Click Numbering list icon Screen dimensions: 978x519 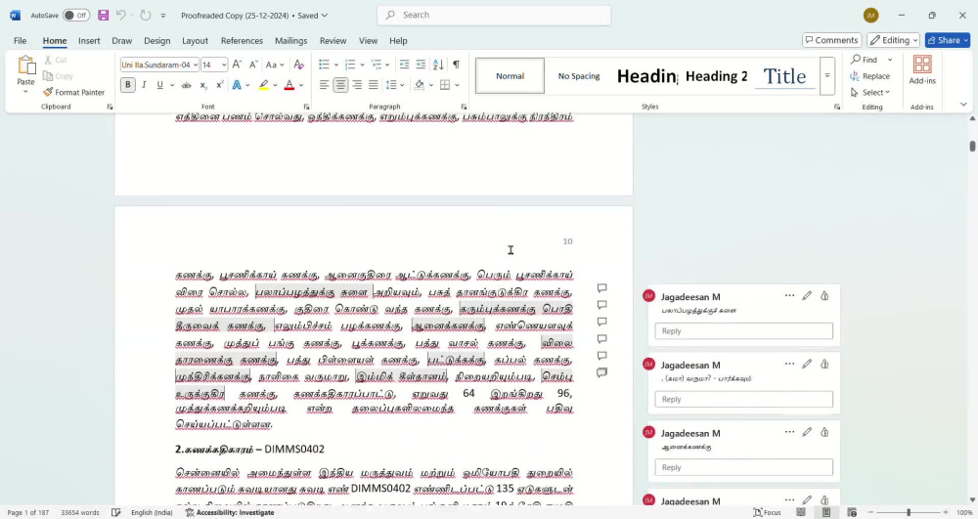click(x=350, y=65)
